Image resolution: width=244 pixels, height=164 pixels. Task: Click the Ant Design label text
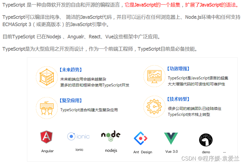point(143,152)
